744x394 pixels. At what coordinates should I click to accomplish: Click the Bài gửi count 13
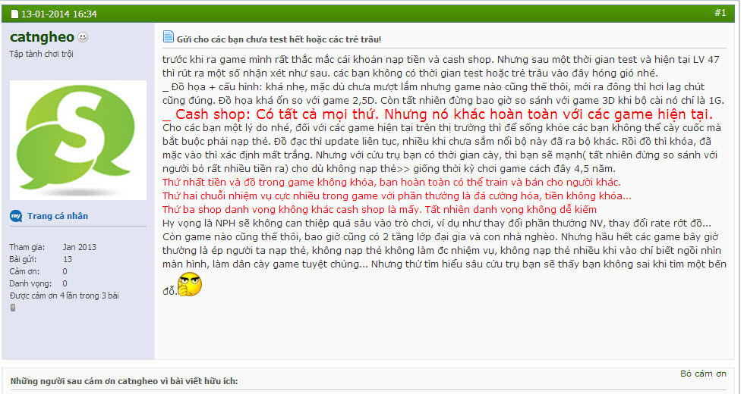[68, 259]
